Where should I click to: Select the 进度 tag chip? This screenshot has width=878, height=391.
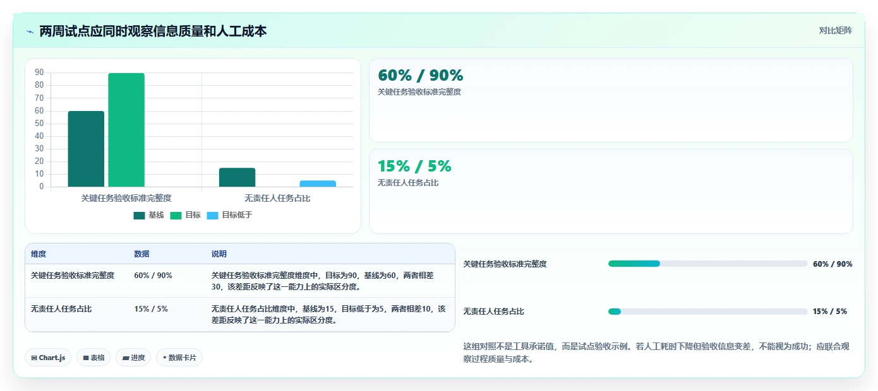133,358
